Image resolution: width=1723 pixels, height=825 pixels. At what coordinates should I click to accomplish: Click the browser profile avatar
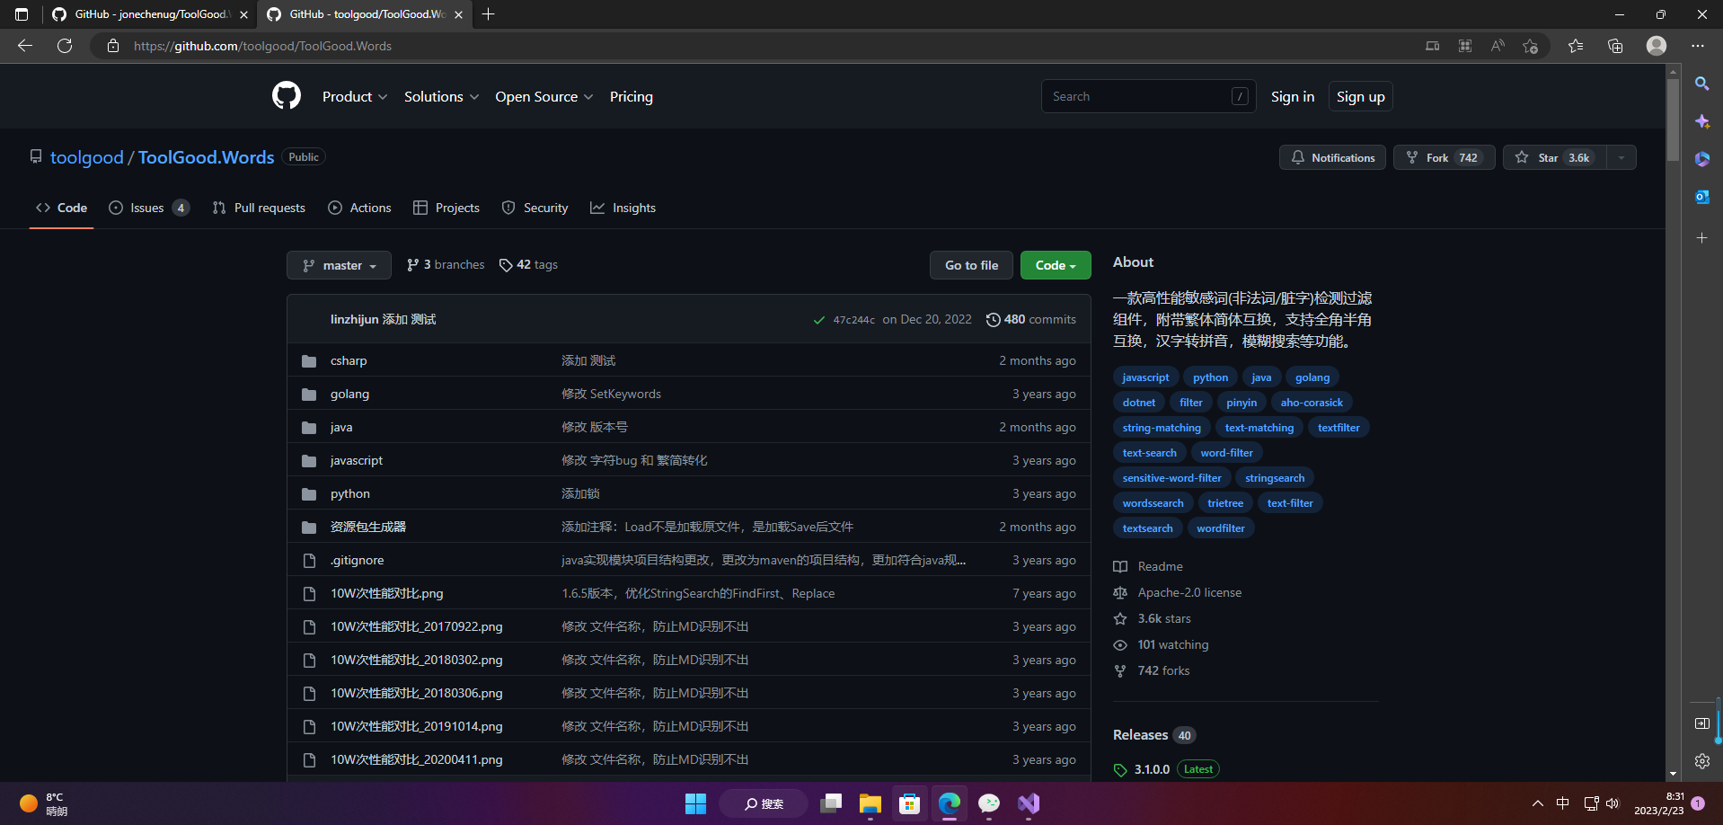coord(1656,45)
